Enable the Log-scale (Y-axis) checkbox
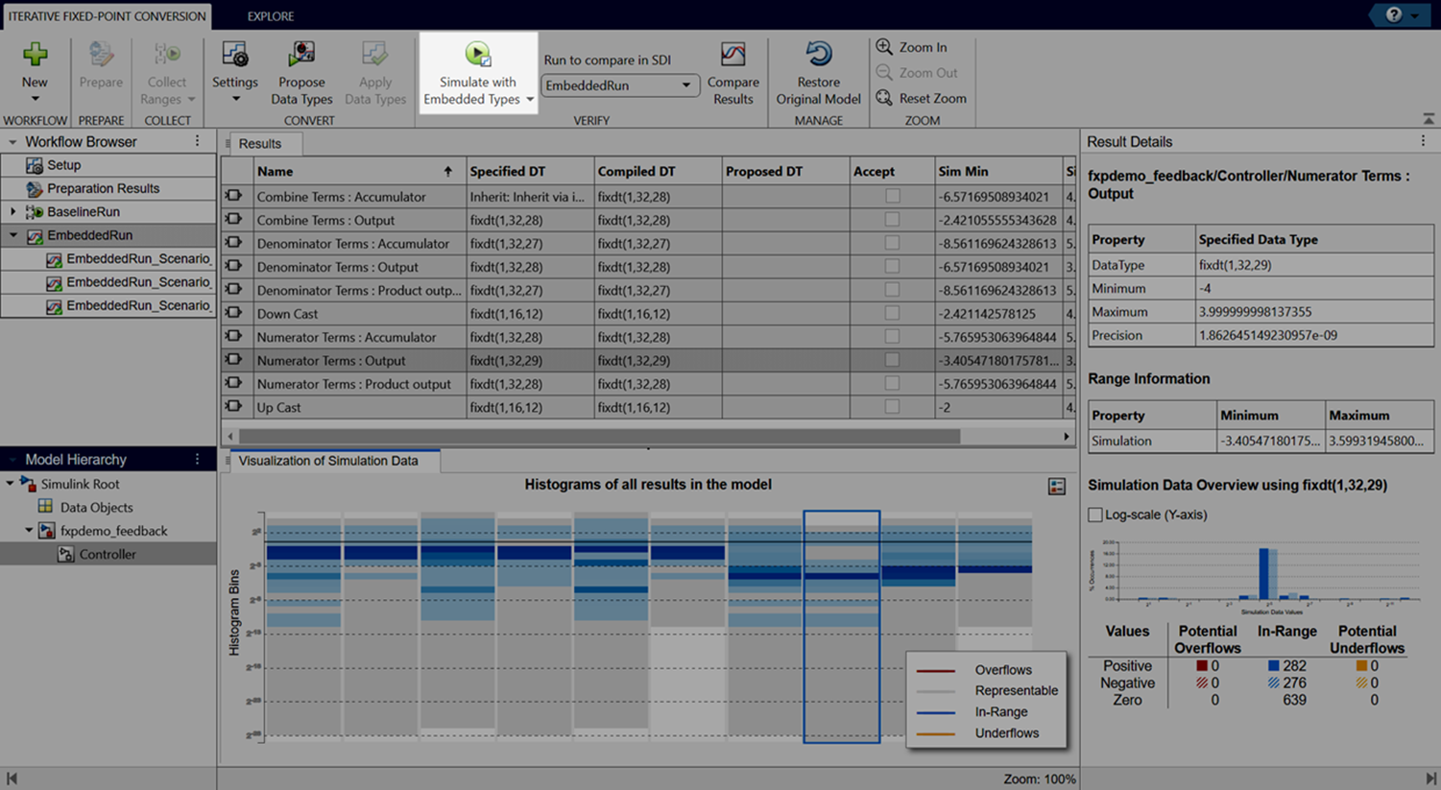The image size is (1441, 790). click(x=1095, y=515)
